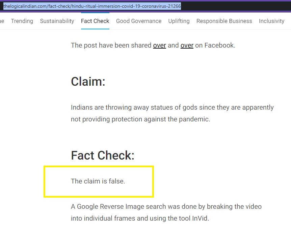This screenshot has height=228, width=291.
Task: Click the text 'The claim is false.'
Action: (x=98, y=181)
